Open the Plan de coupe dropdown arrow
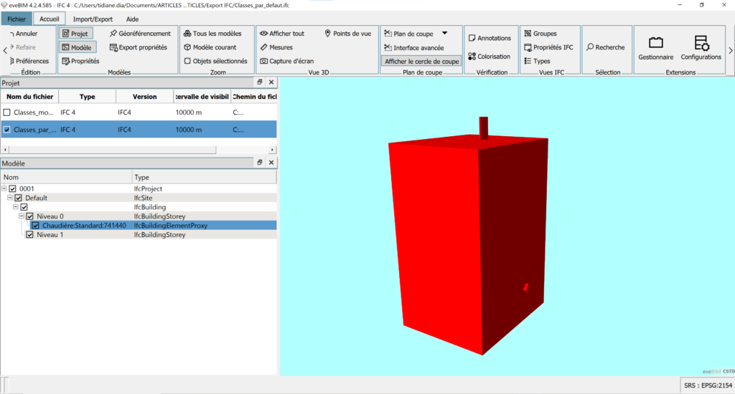Image resolution: width=735 pixels, height=394 pixels. (444, 34)
